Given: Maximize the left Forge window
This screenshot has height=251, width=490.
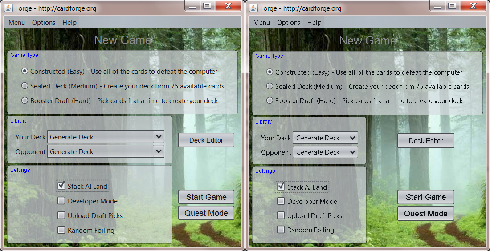Looking at the screenshot, I should coord(207,6).
